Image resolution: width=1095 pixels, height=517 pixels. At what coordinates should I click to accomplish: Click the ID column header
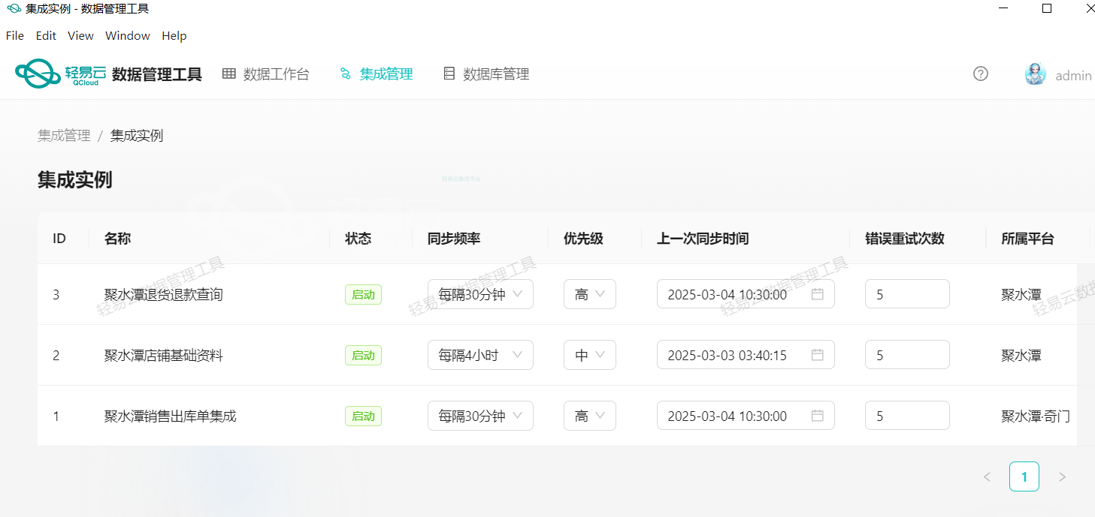59,239
